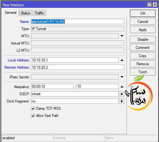
Task: Select the General tab
Action: click(11, 13)
